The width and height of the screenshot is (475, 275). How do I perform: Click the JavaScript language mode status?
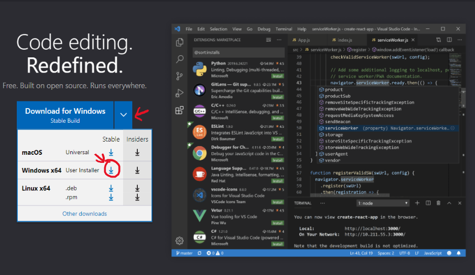coord(433,253)
